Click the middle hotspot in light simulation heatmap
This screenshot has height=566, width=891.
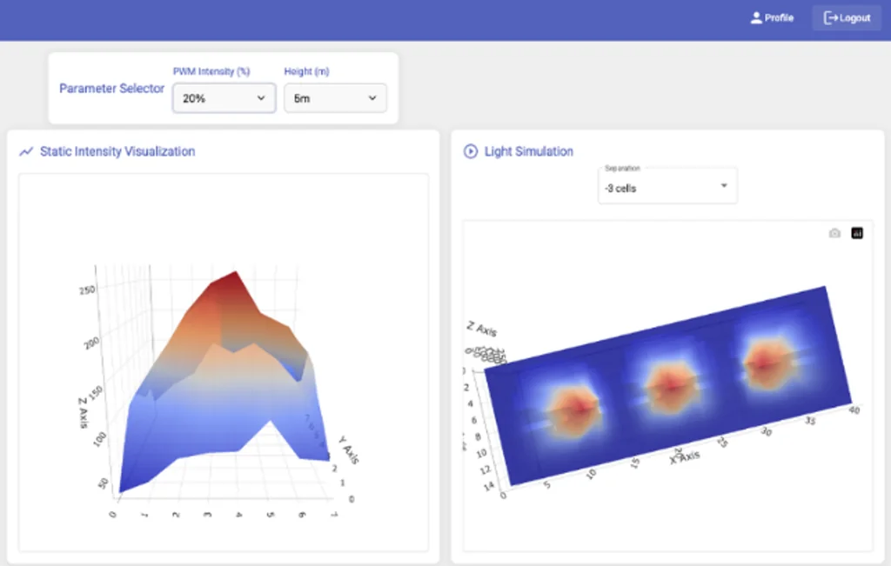667,380
